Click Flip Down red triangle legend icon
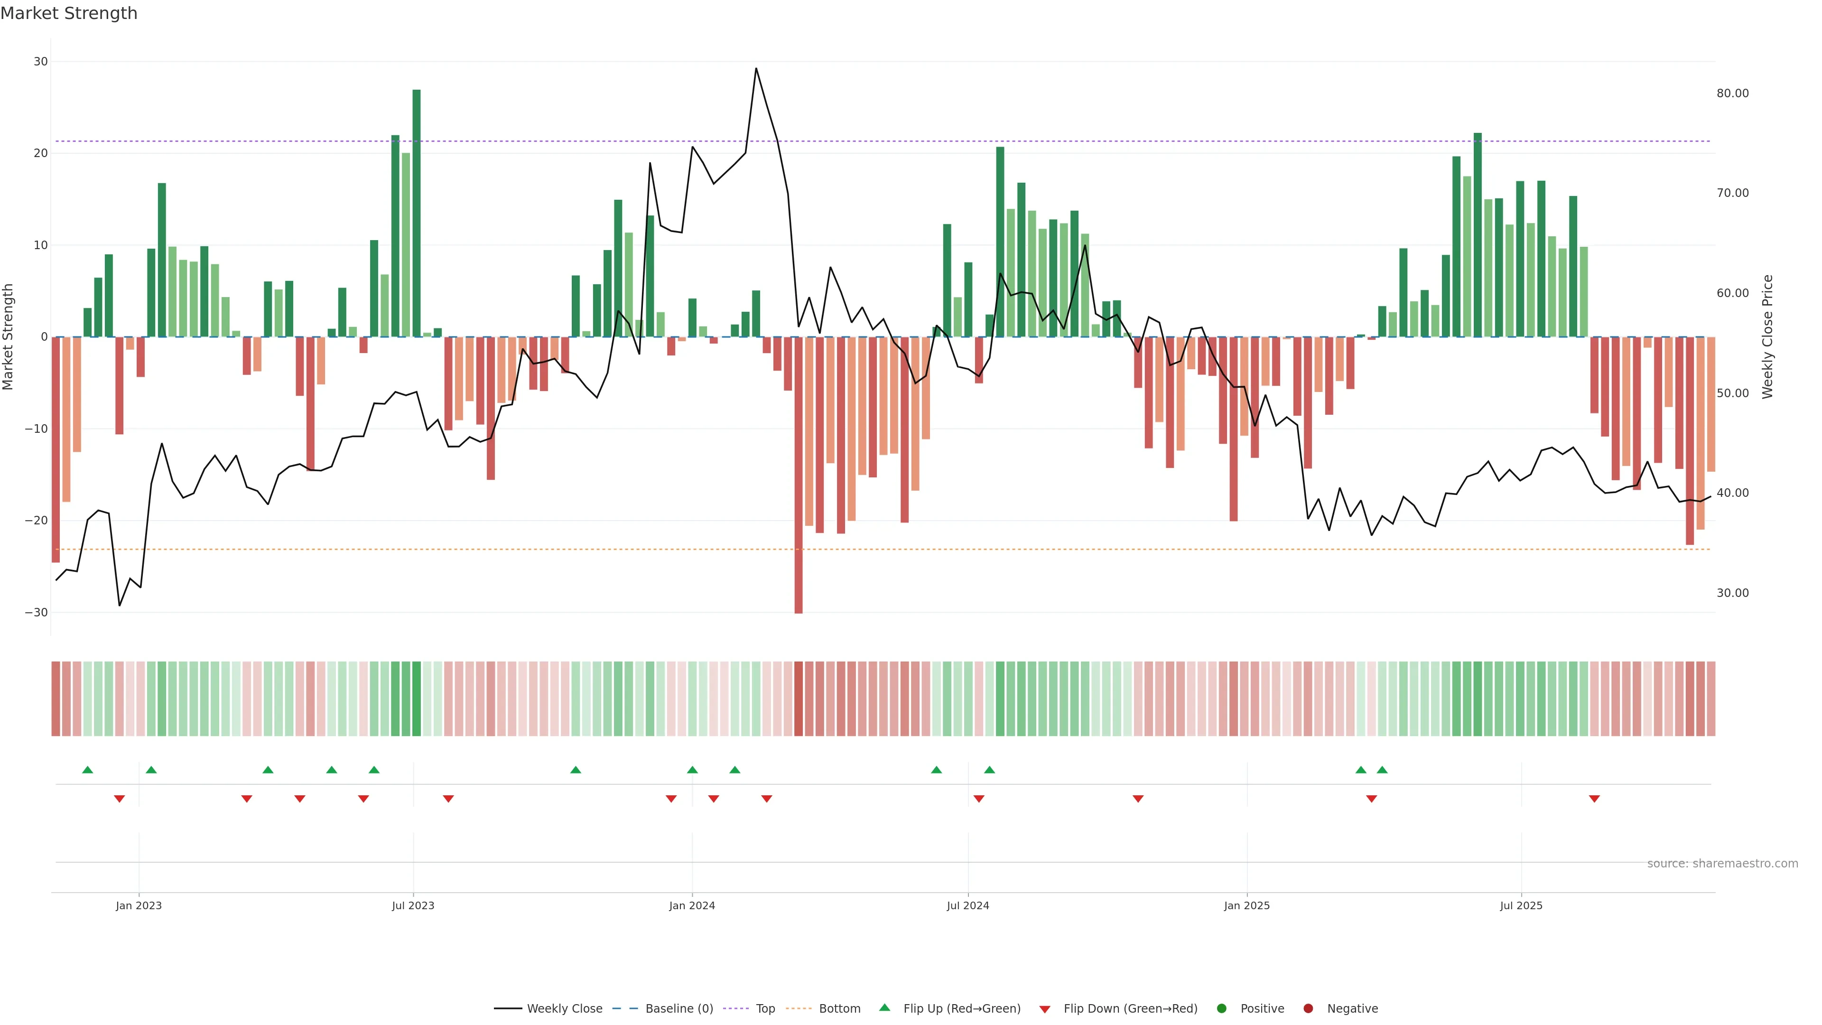Image resolution: width=1822 pixels, height=1025 pixels. coord(1045,1009)
